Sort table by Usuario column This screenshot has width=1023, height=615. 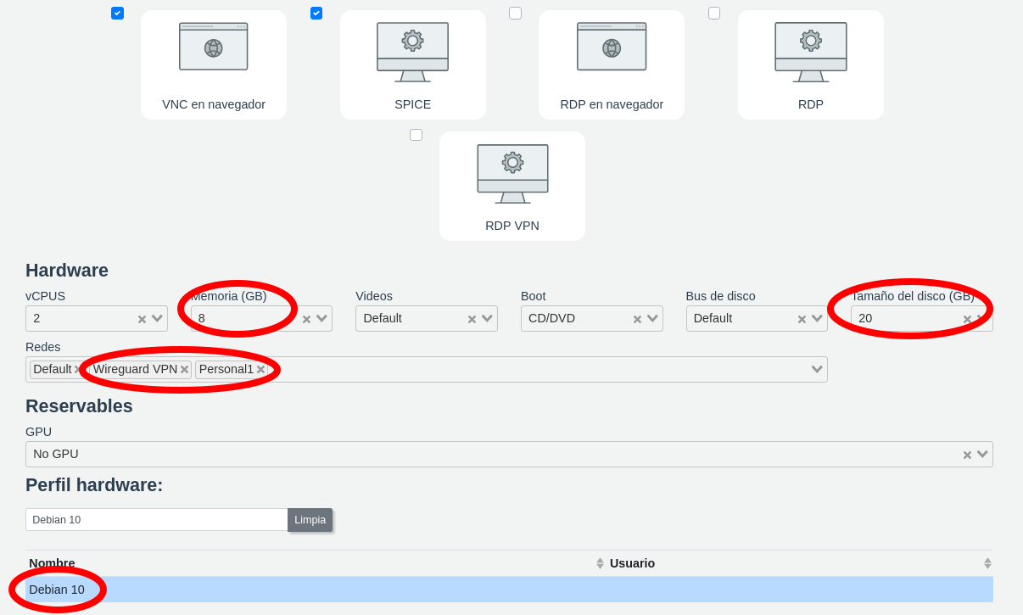(x=632, y=563)
